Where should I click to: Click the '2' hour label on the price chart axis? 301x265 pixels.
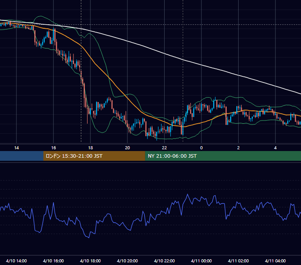pyautogui.click(x=238, y=148)
